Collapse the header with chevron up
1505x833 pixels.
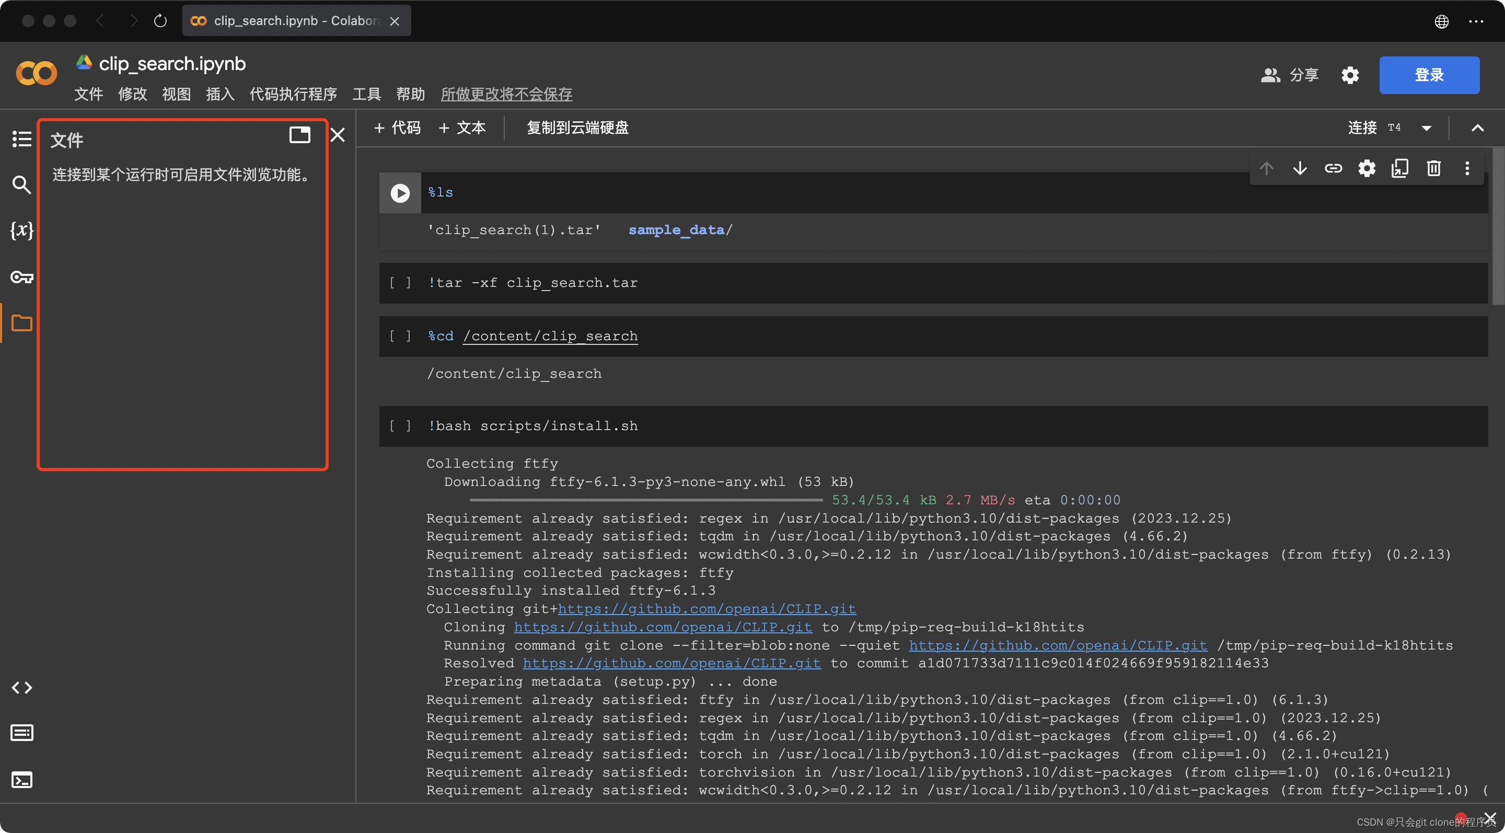pyautogui.click(x=1477, y=128)
